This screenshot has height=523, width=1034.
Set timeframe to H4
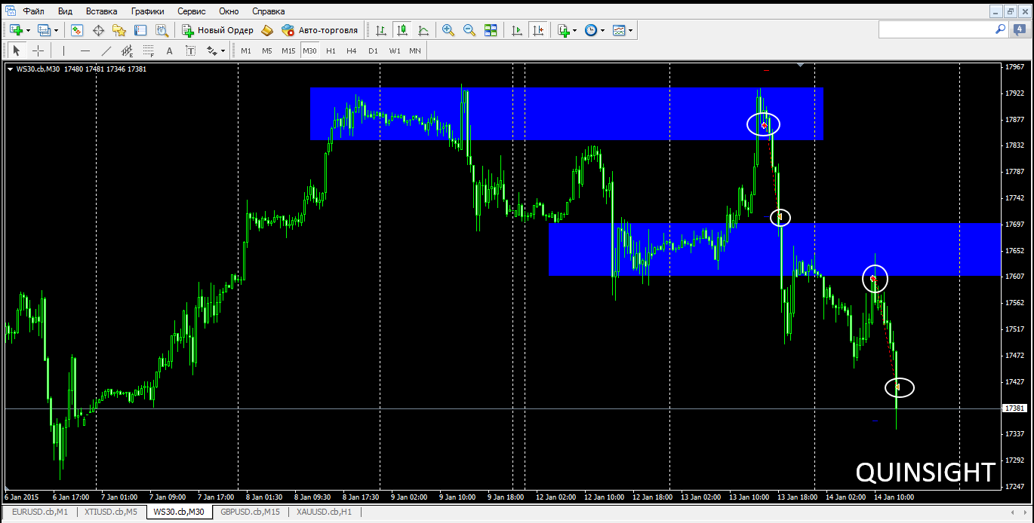(352, 50)
